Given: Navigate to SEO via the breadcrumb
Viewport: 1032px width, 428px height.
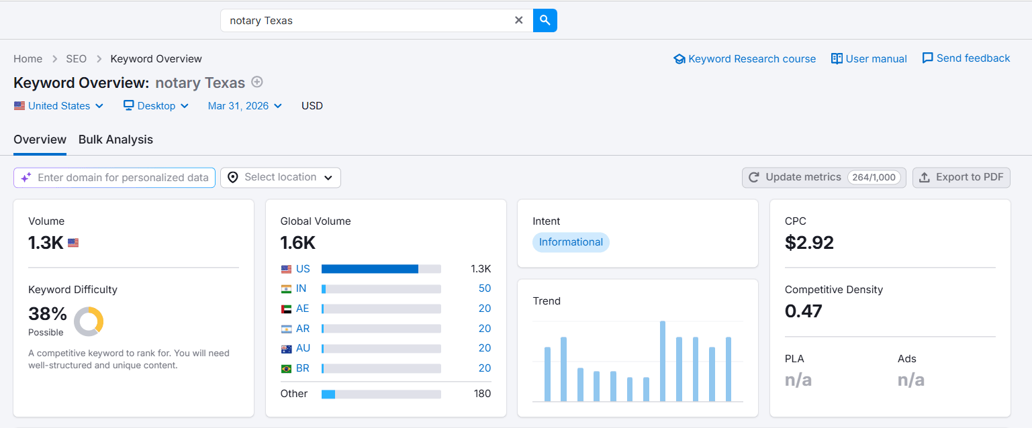Looking at the screenshot, I should pos(76,58).
